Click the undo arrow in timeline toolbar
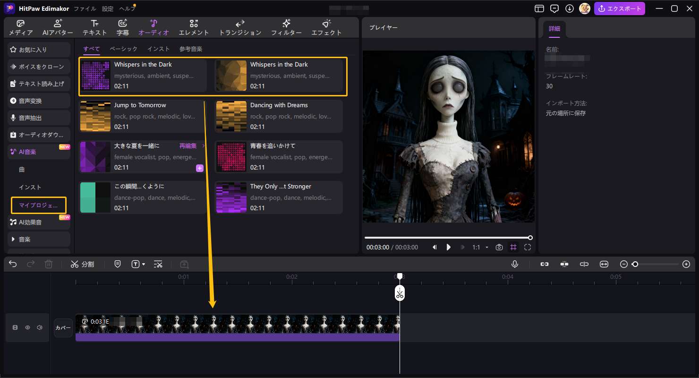 [13, 264]
